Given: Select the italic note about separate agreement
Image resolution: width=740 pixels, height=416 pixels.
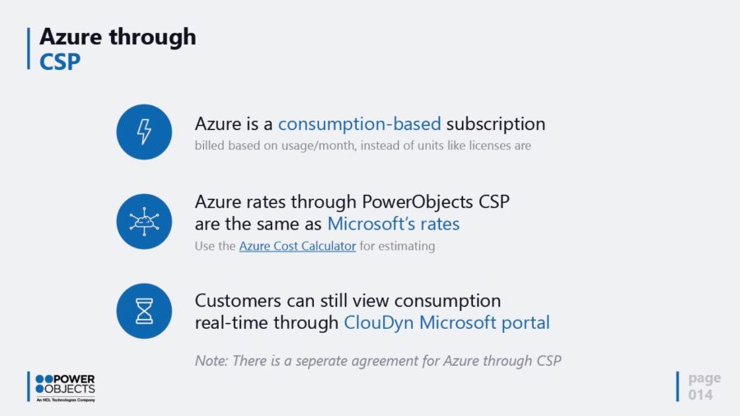Looking at the screenshot, I should (x=378, y=360).
